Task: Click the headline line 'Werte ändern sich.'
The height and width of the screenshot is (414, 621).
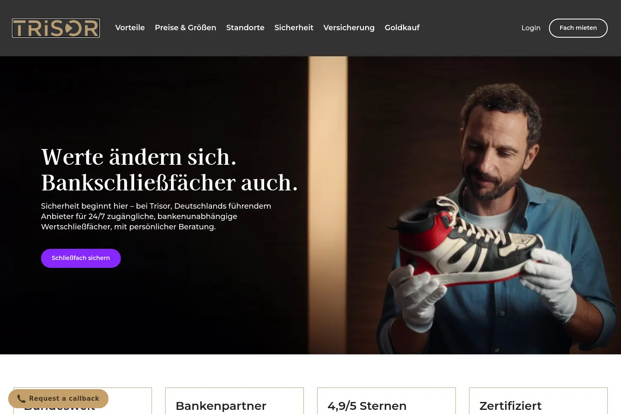Action: [139, 157]
